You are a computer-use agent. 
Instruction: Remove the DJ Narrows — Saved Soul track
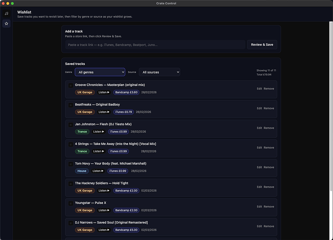(x=269, y=226)
